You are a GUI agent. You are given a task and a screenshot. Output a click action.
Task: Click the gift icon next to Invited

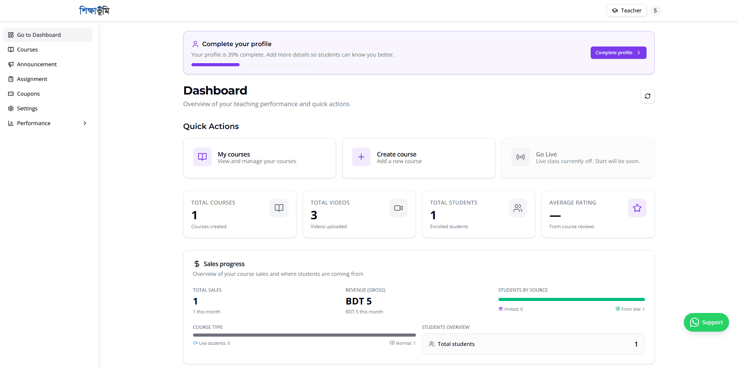(x=501, y=309)
